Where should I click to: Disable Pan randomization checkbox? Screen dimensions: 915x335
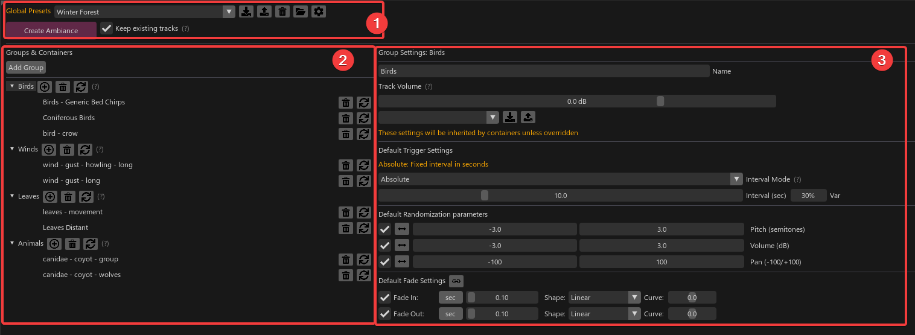point(384,262)
